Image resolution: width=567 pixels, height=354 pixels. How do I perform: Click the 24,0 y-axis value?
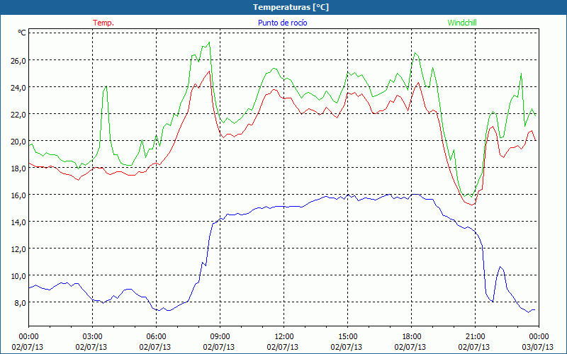pos(18,87)
